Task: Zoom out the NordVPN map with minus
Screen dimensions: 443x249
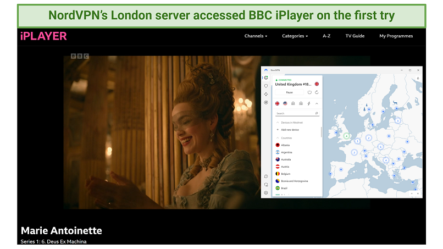Action: pyautogui.click(x=412, y=193)
